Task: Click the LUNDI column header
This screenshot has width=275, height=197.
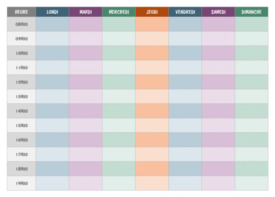Action: point(52,12)
